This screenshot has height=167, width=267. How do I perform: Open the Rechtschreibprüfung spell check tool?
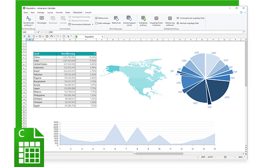pos(28,21)
